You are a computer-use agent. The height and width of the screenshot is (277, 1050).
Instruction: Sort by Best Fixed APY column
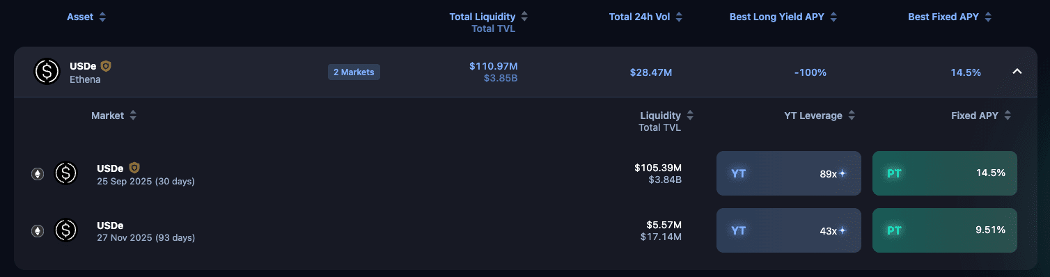tap(950, 17)
